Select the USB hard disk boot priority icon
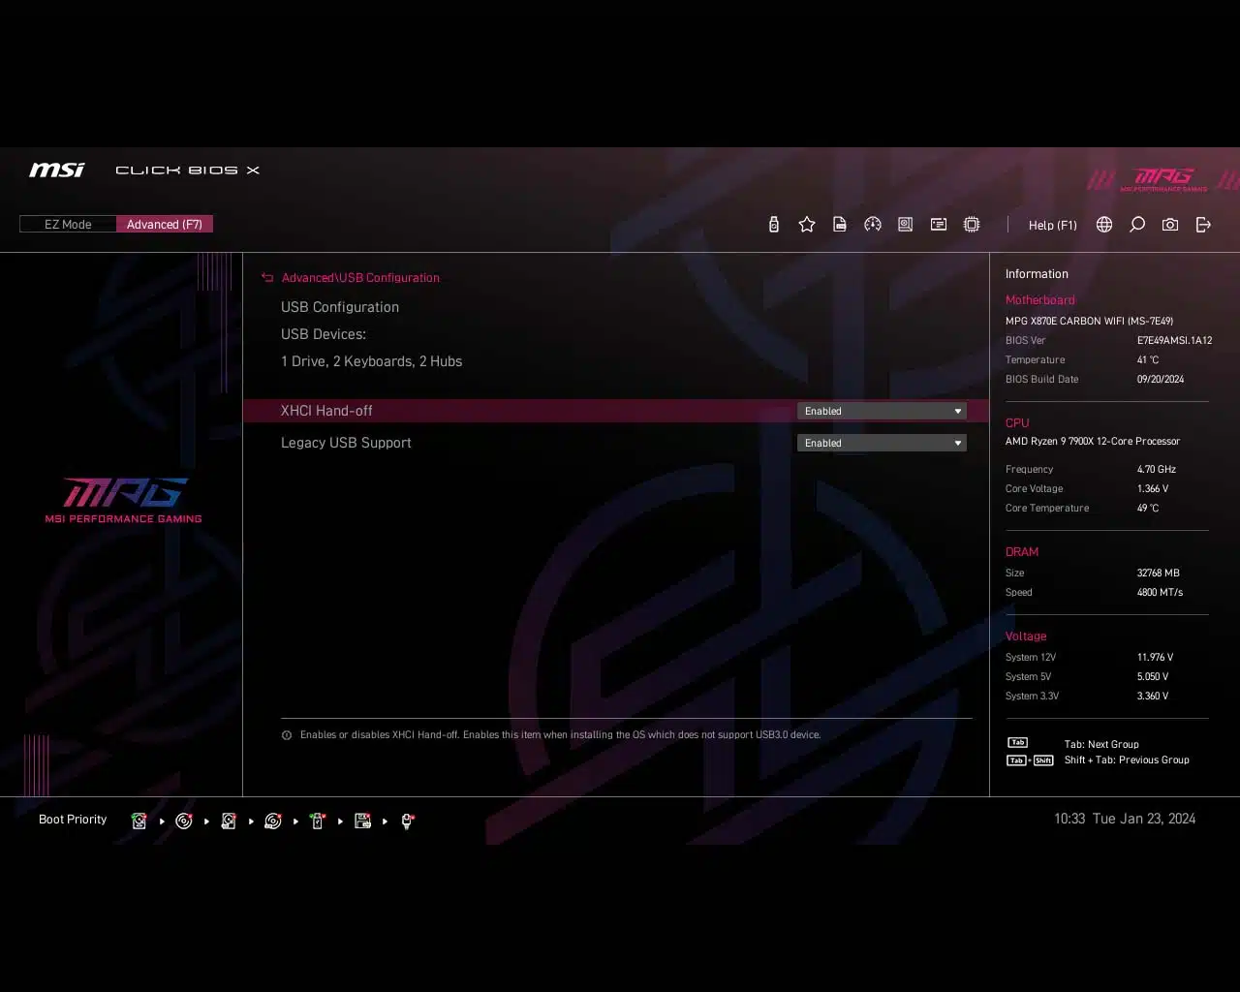The image size is (1240, 992). (229, 821)
